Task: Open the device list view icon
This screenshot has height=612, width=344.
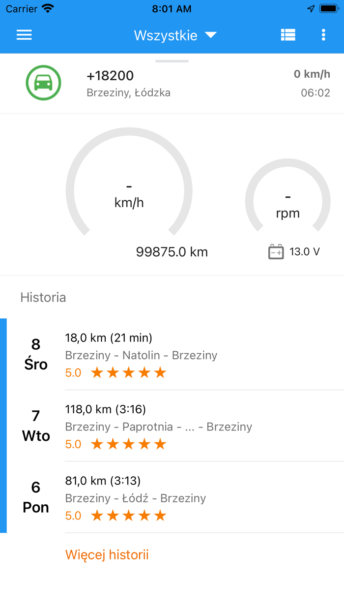Action: click(x=288, y=35)
